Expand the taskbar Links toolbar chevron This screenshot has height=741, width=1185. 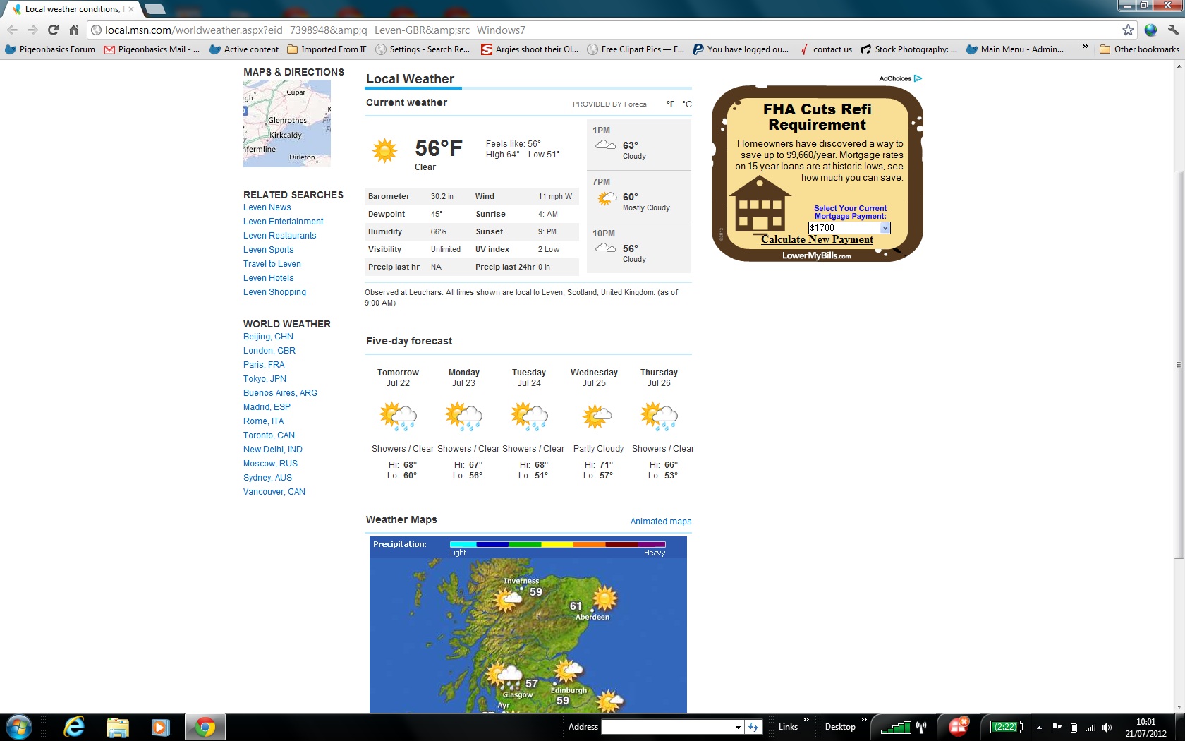pos(806,720)
